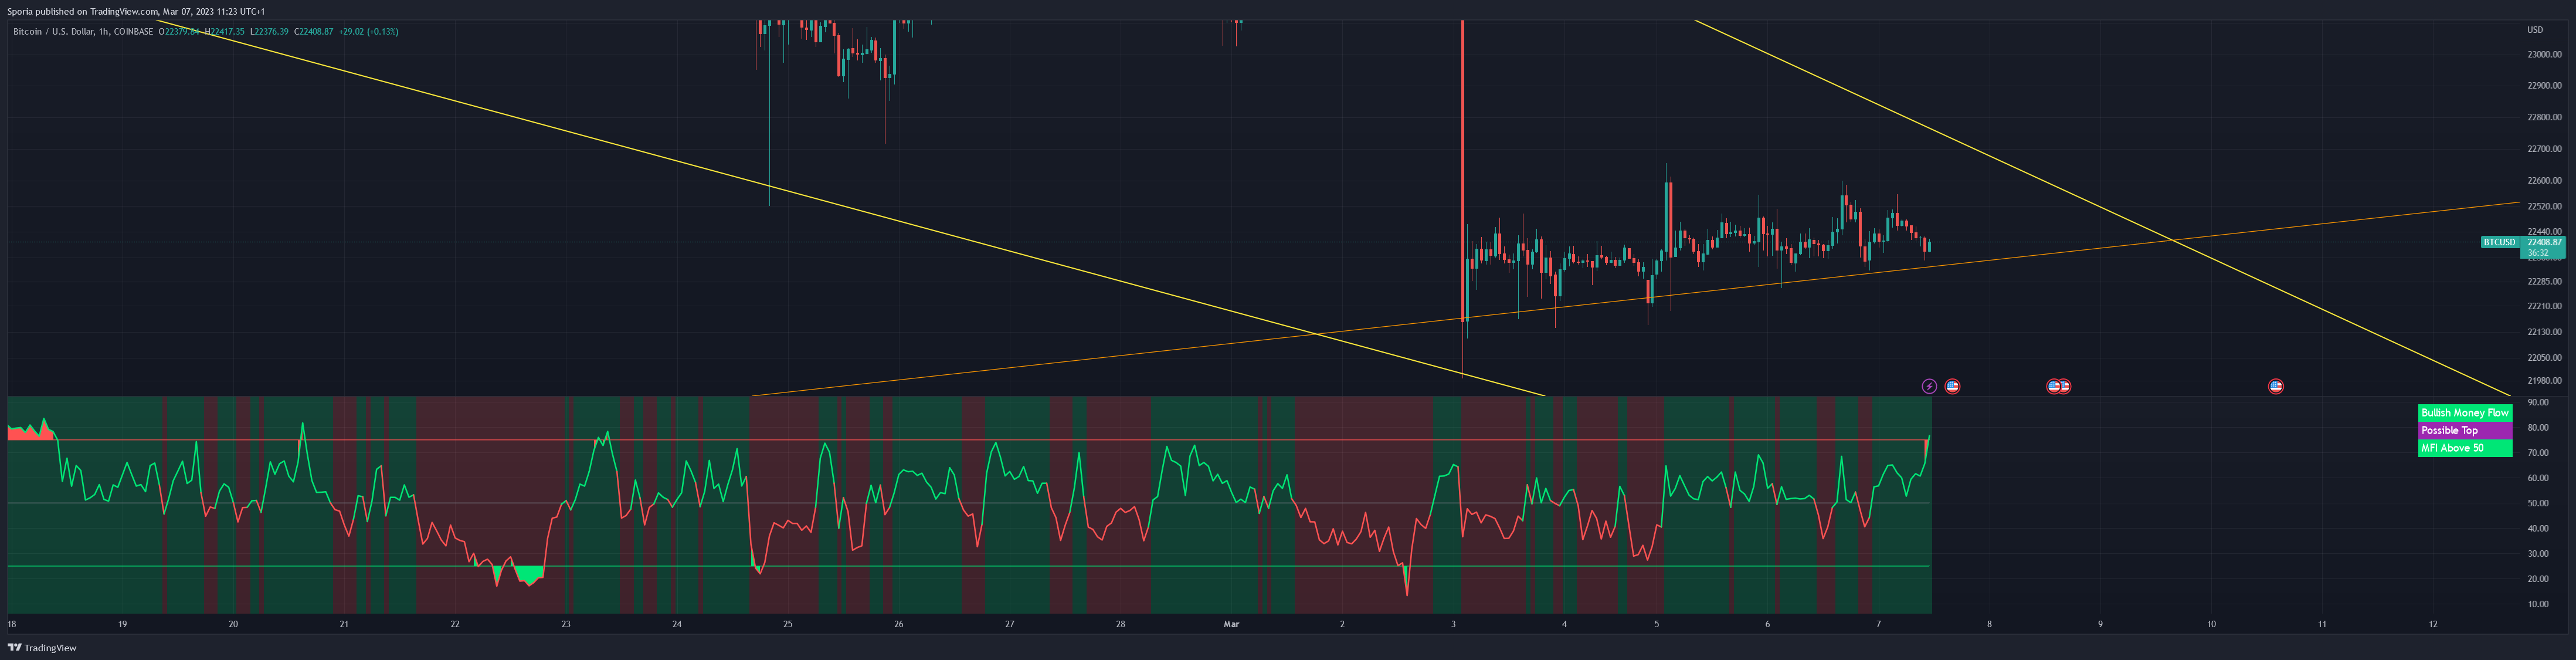
Task: Select the purple Possible Top label
Action: click(x=2465, y=431)
